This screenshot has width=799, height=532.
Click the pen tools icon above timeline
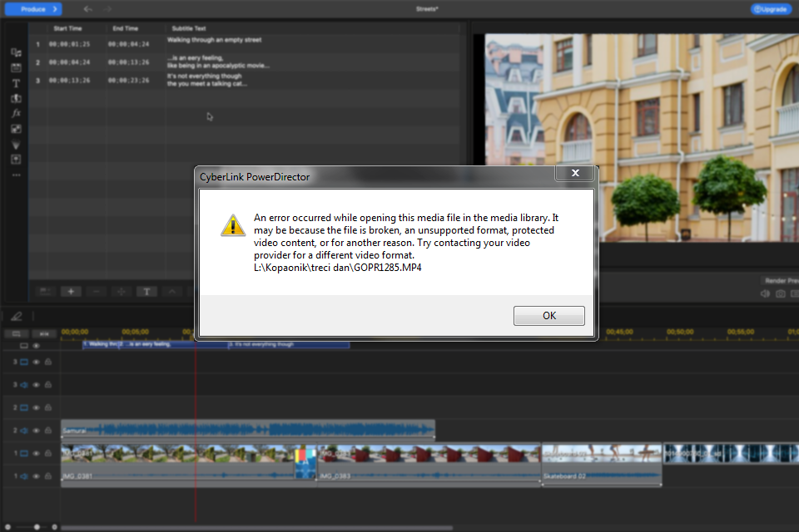coord(17,317)
